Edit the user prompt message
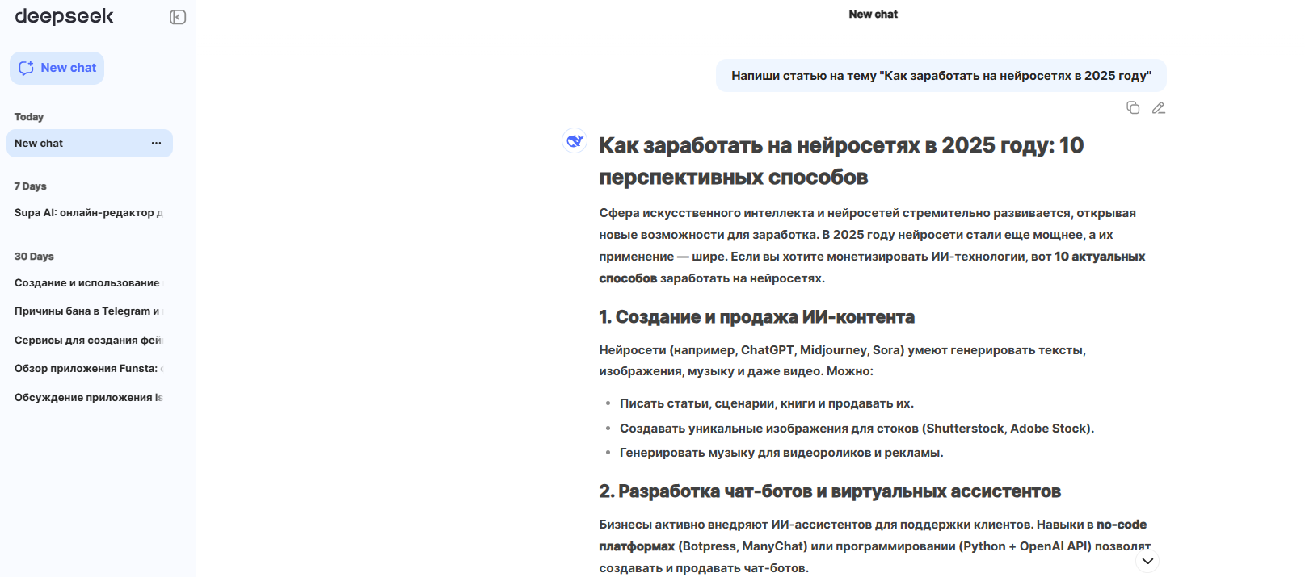 (x=1158, y=107)
